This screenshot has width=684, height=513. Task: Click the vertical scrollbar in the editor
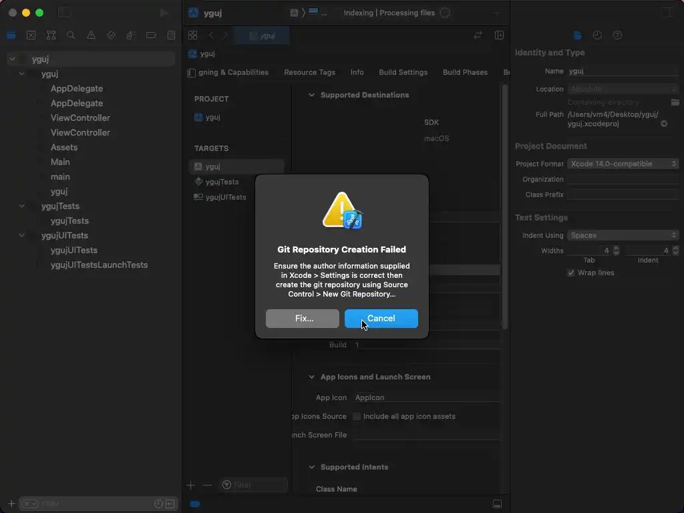505,207
